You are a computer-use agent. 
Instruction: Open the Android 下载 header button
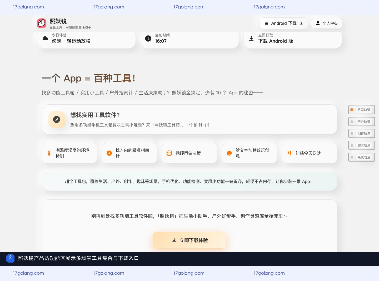point(283,23)
